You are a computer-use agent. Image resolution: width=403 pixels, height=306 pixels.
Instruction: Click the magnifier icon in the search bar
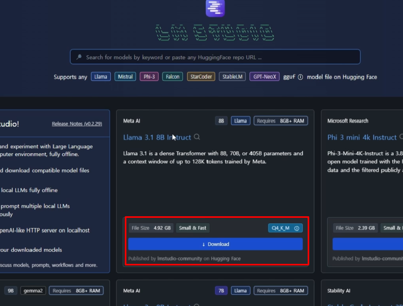click(79, 57)
